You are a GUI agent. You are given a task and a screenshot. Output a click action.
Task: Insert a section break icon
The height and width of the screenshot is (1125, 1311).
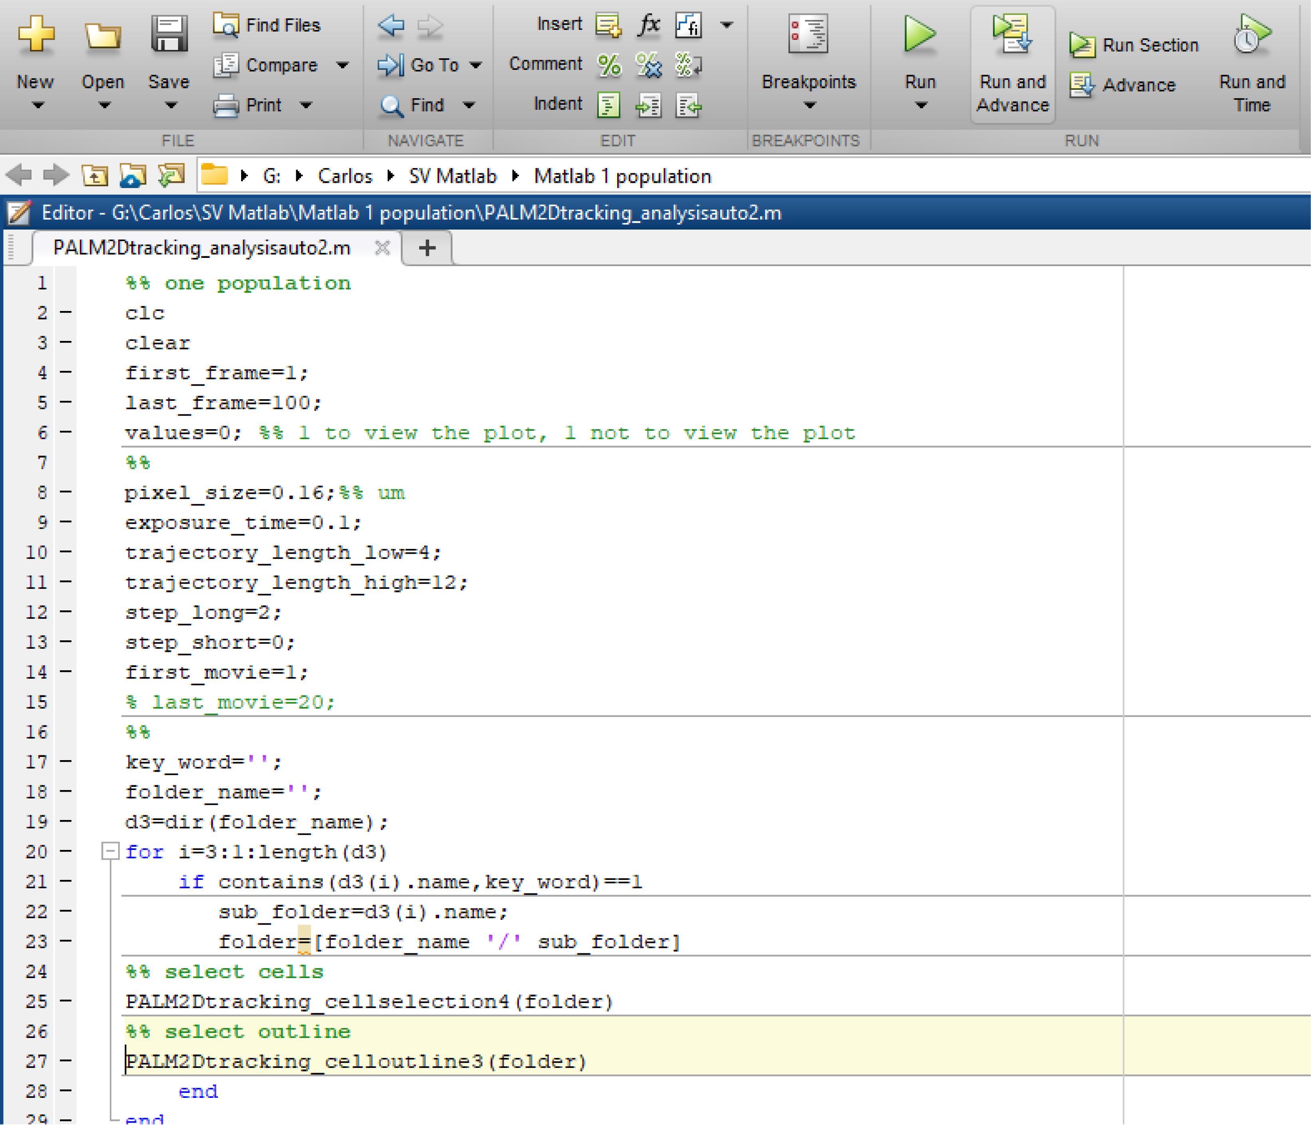click(609, 25)
